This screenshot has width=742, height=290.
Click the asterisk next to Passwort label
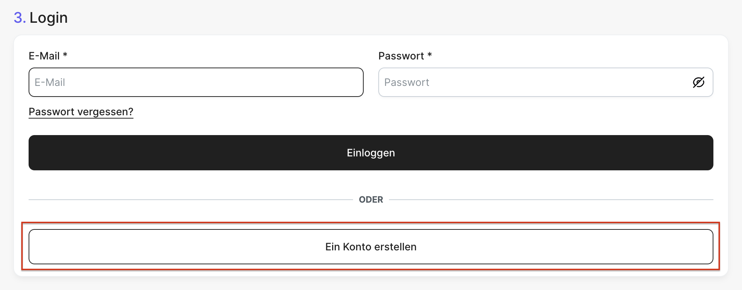tap(430, 55)
